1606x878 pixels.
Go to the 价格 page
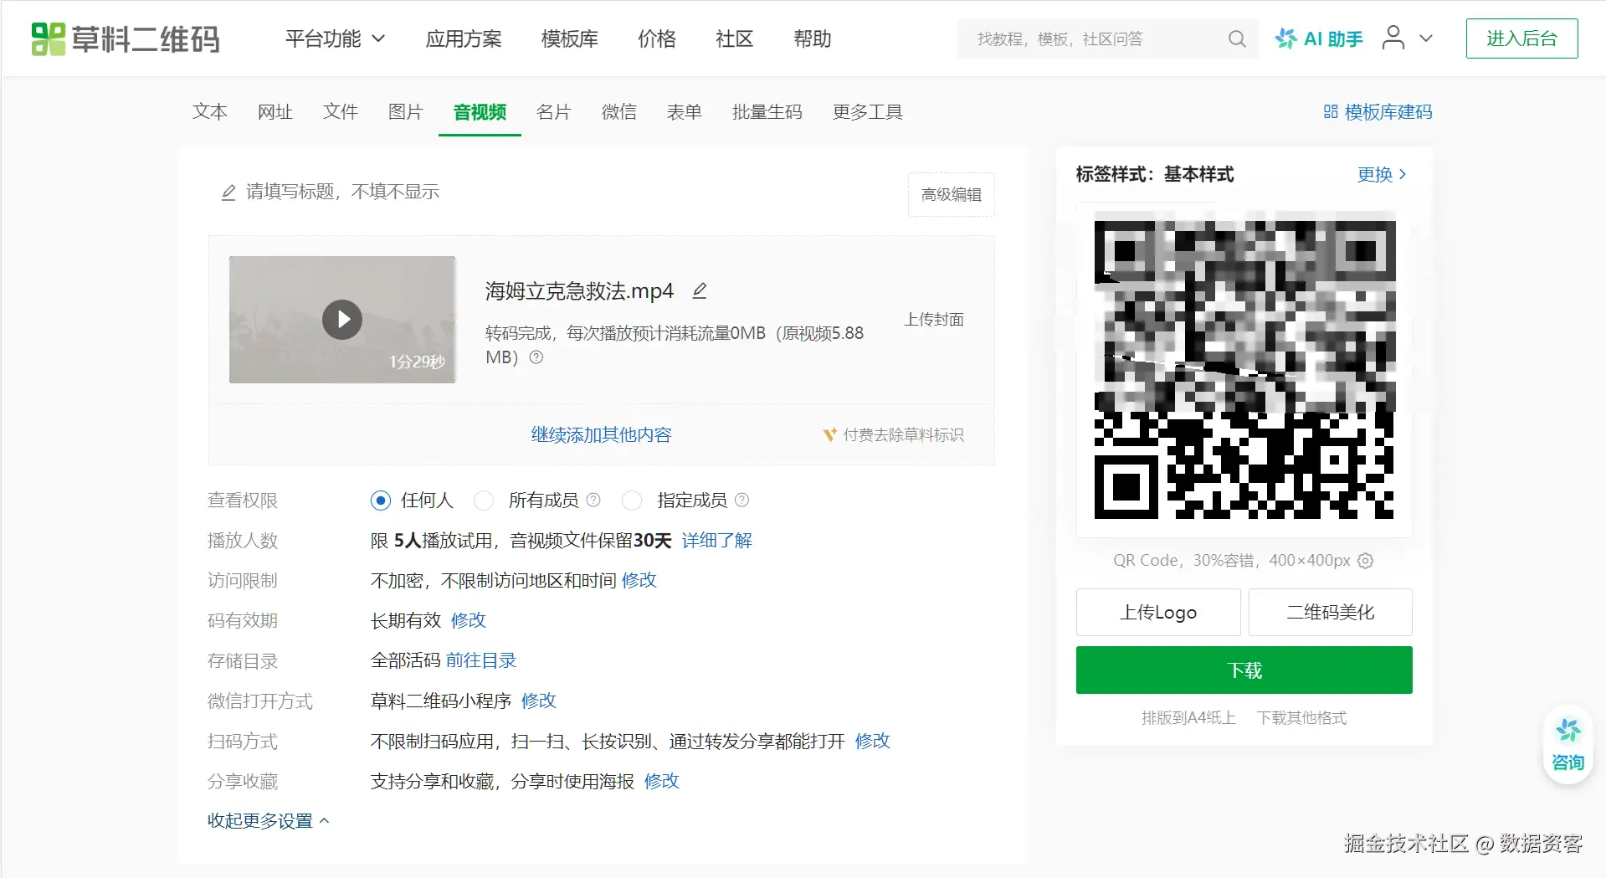click(657, 39)
